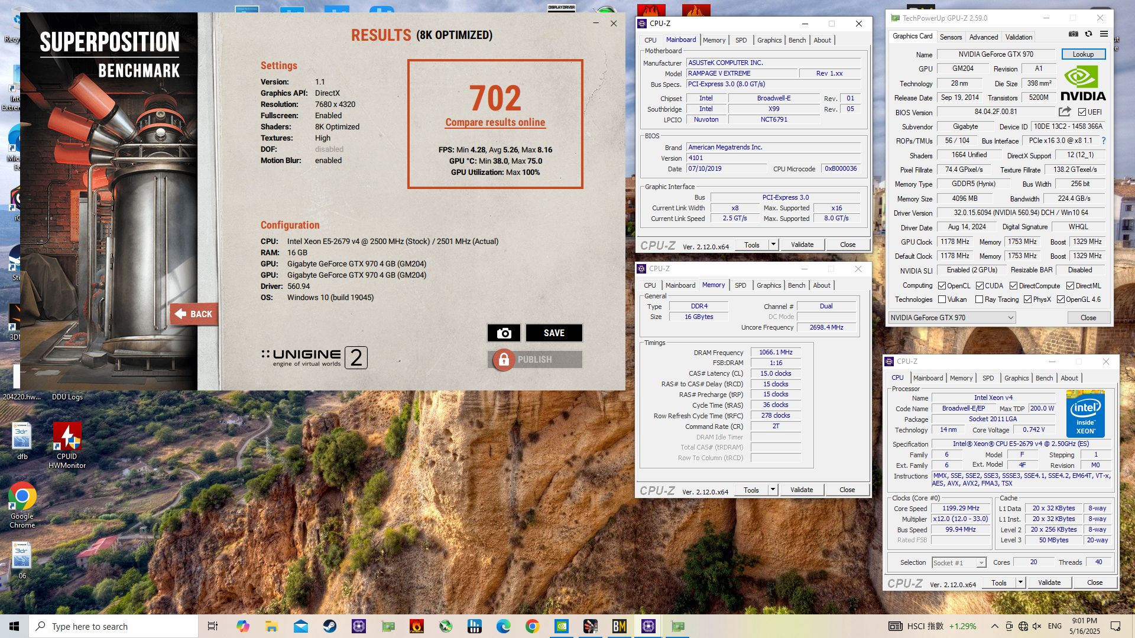Click the NVIDIA app icon in the taskbar
Screen dimensions: 1135x638
562,626
